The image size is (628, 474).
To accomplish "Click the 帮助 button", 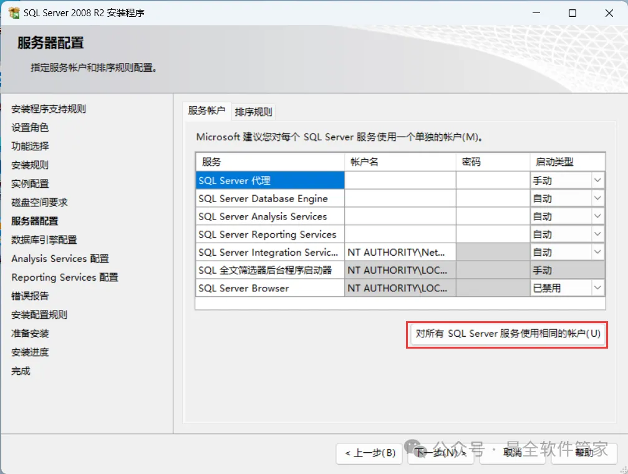I will coord(584,453).
